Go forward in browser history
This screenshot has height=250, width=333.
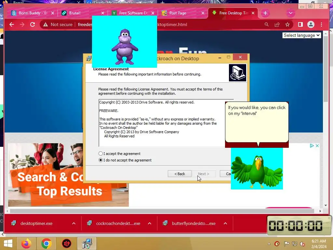pos(22,24)
